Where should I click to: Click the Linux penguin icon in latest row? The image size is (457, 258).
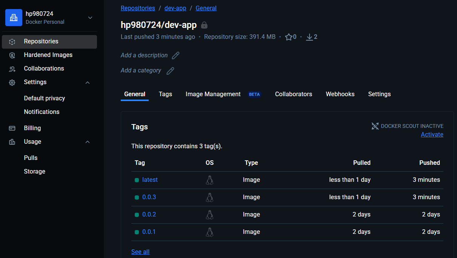pyautogui.click(x=209, y=180)
